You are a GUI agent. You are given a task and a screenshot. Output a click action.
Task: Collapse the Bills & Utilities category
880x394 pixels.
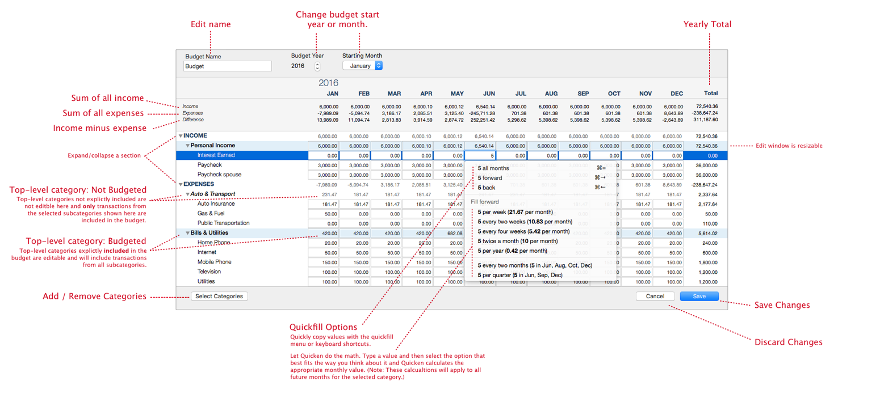pyautogui.click(x=188, y=233)
